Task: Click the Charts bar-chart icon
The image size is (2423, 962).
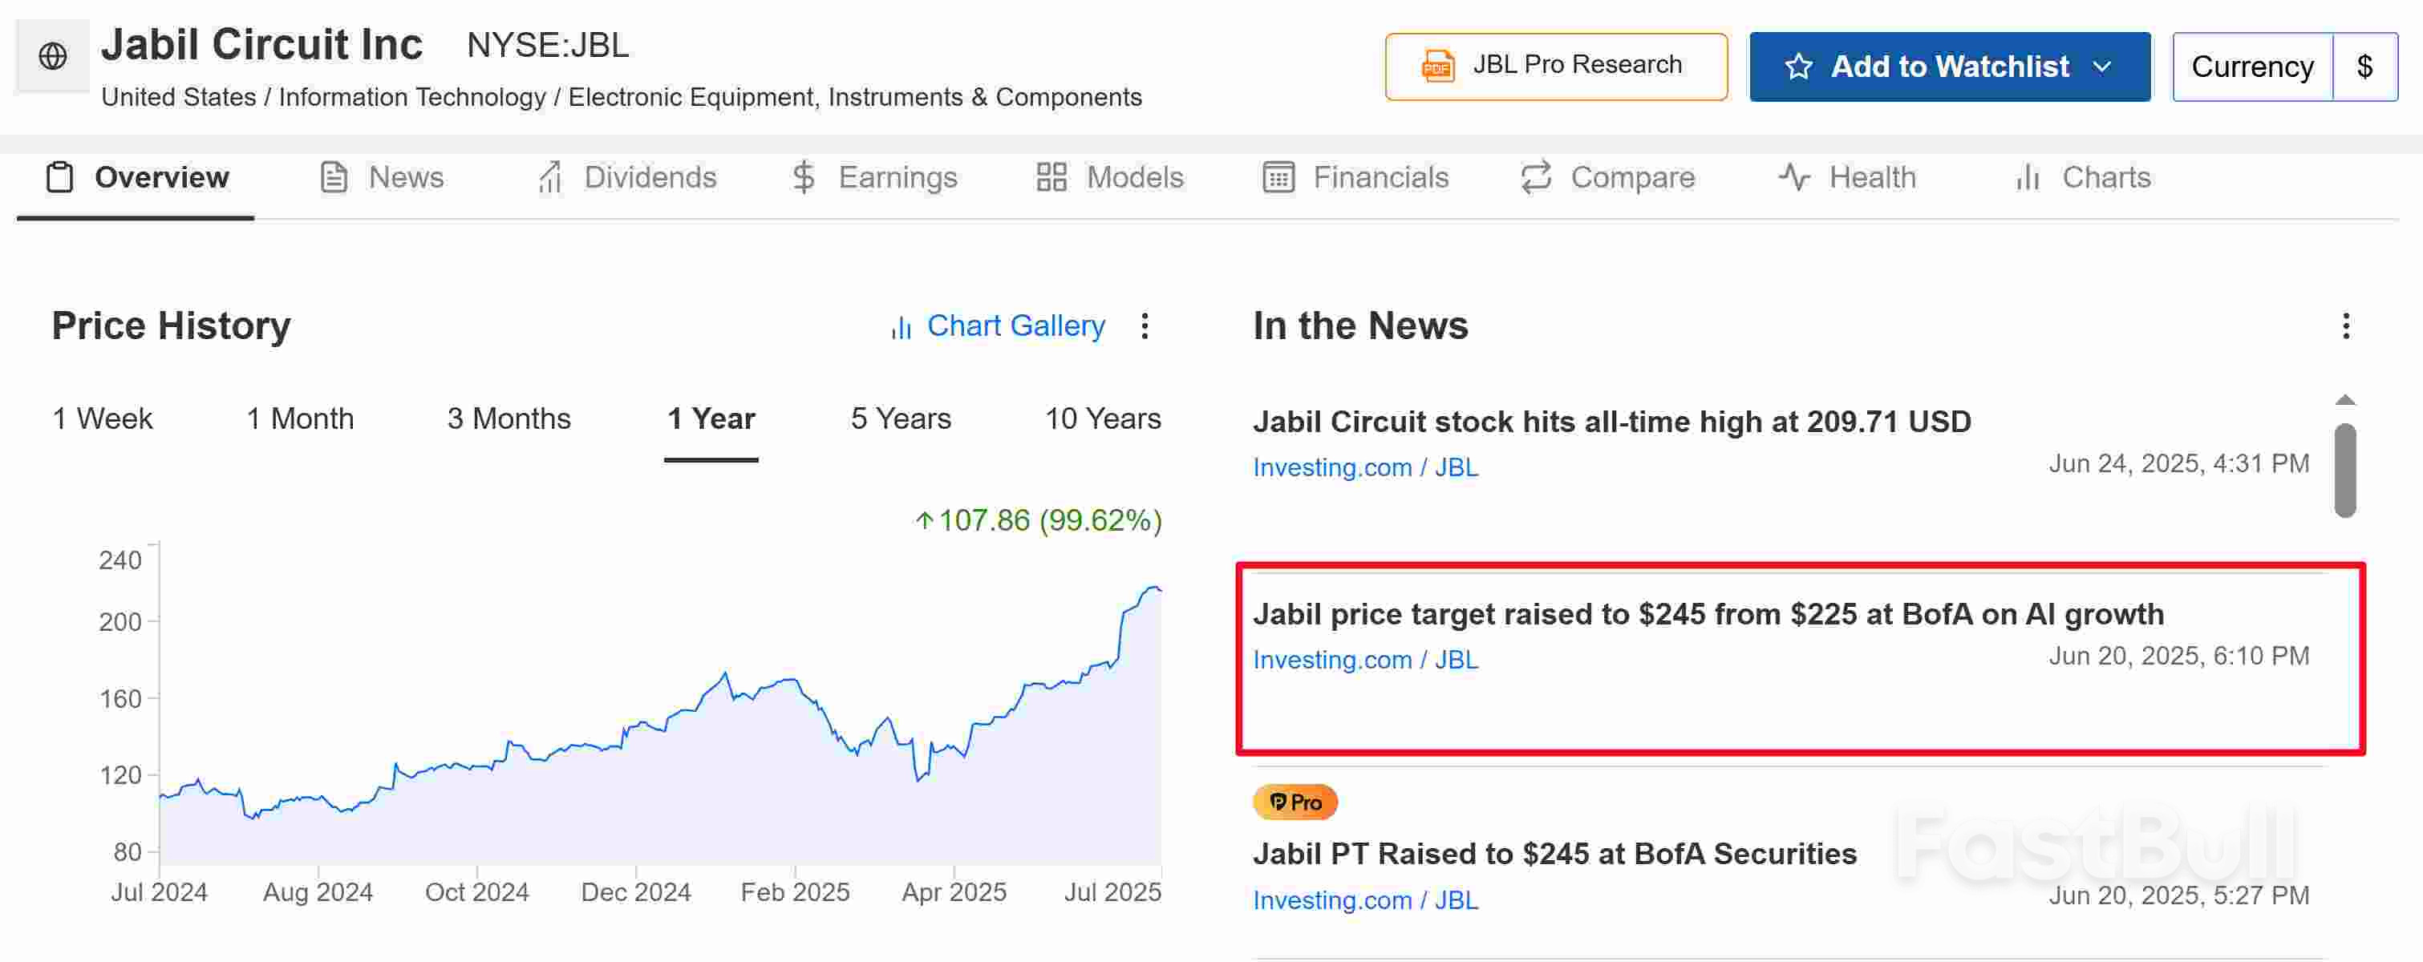Action: coord(2026,177)
